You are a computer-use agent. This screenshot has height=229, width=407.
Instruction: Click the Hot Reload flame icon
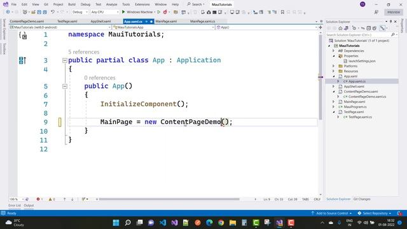click(165, 12)
